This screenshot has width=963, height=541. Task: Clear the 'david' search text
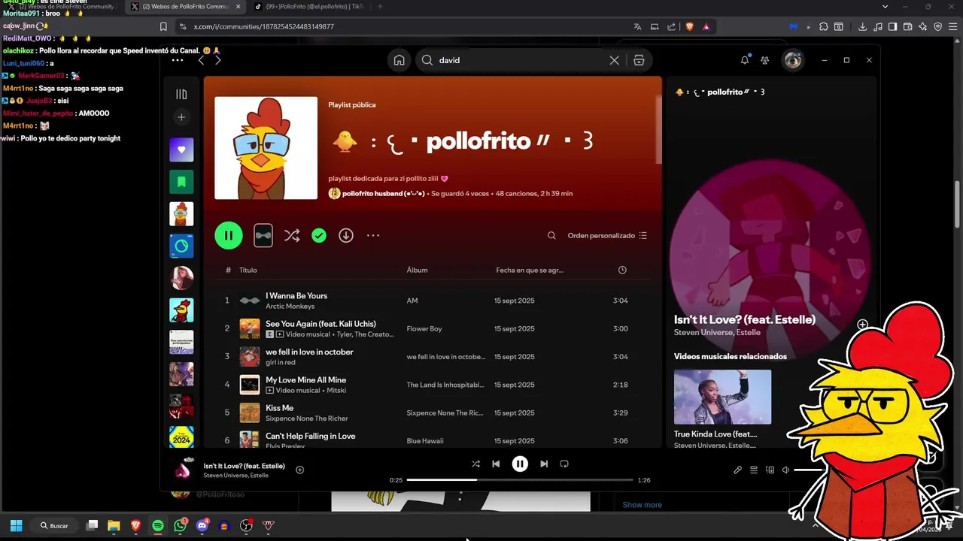614,60
